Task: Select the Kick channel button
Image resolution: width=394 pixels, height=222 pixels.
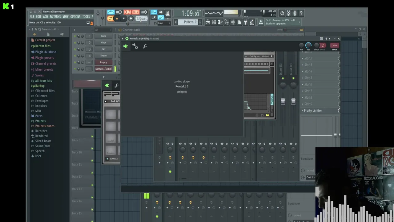Action: [103, 36]
